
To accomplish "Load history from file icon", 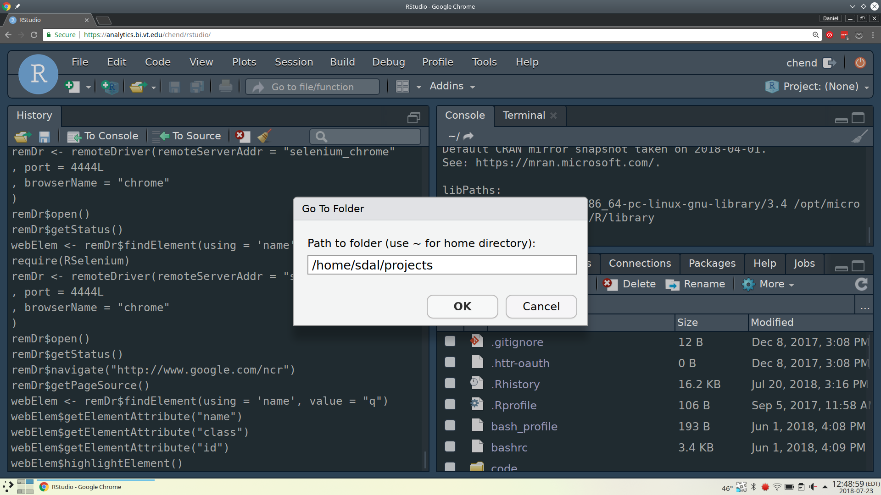I will point(22,136).
